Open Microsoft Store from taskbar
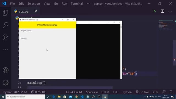The image size is (176, 99). tap(65, 97)
